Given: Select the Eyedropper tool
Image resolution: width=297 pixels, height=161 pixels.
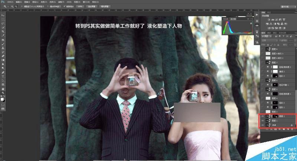Looking at the screenshot, I should [3, 35].
